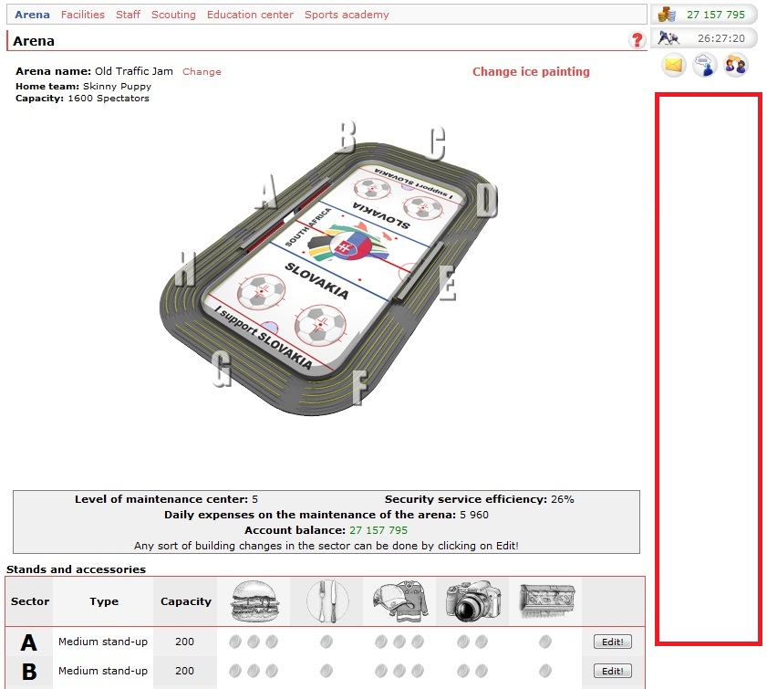Click the Type column header
767x689 pixels.
point(104,601)
